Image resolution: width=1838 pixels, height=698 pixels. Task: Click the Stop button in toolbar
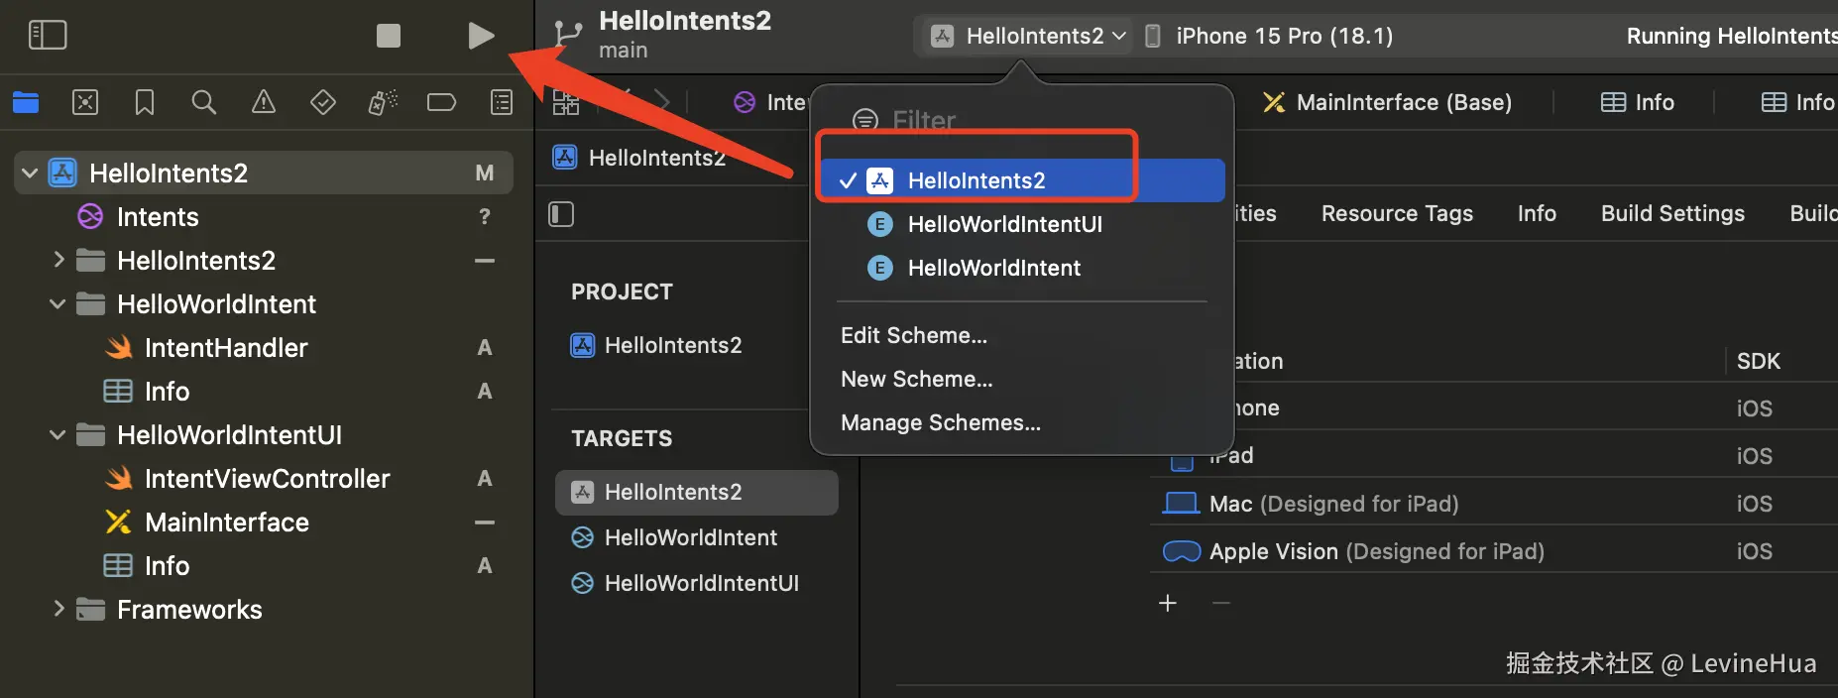(389, 36)
